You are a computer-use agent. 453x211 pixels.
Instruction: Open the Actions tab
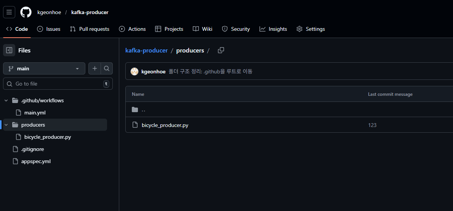[132, 29]
